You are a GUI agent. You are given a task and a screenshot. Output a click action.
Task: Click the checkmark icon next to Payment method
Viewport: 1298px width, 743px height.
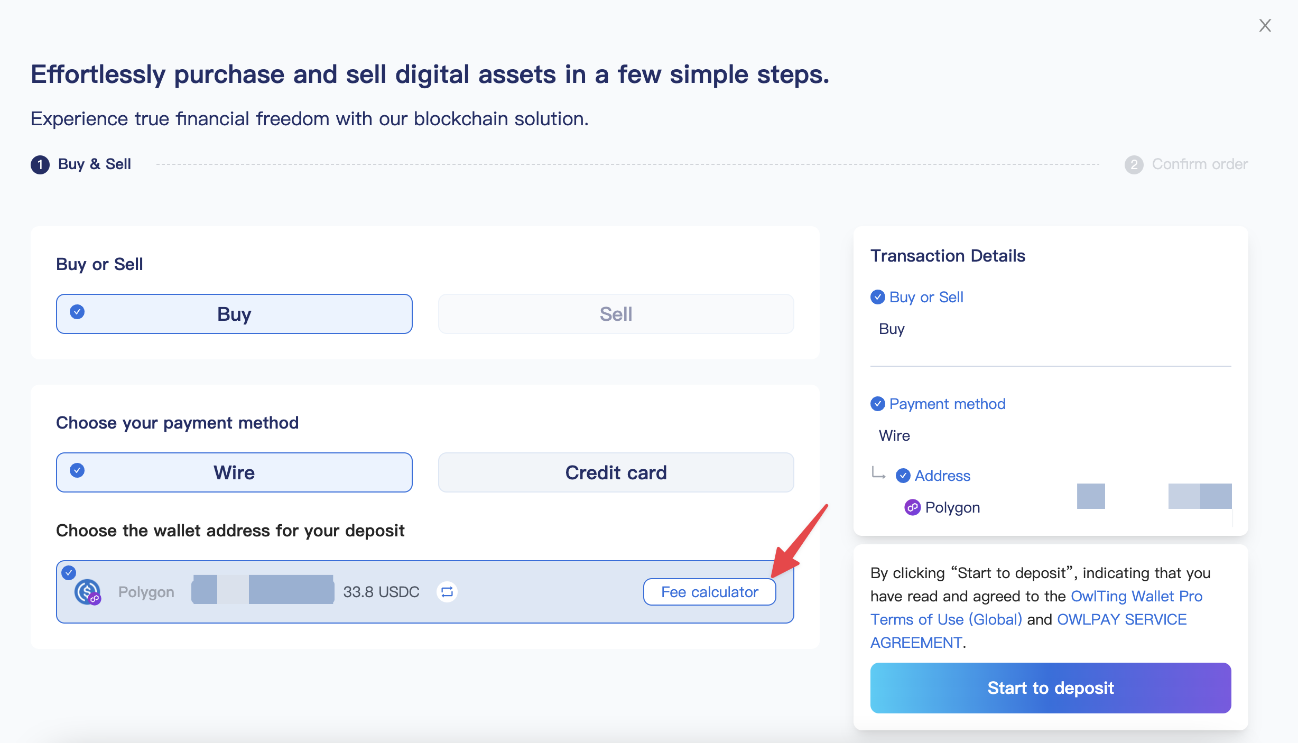click(x=878, y=404)
